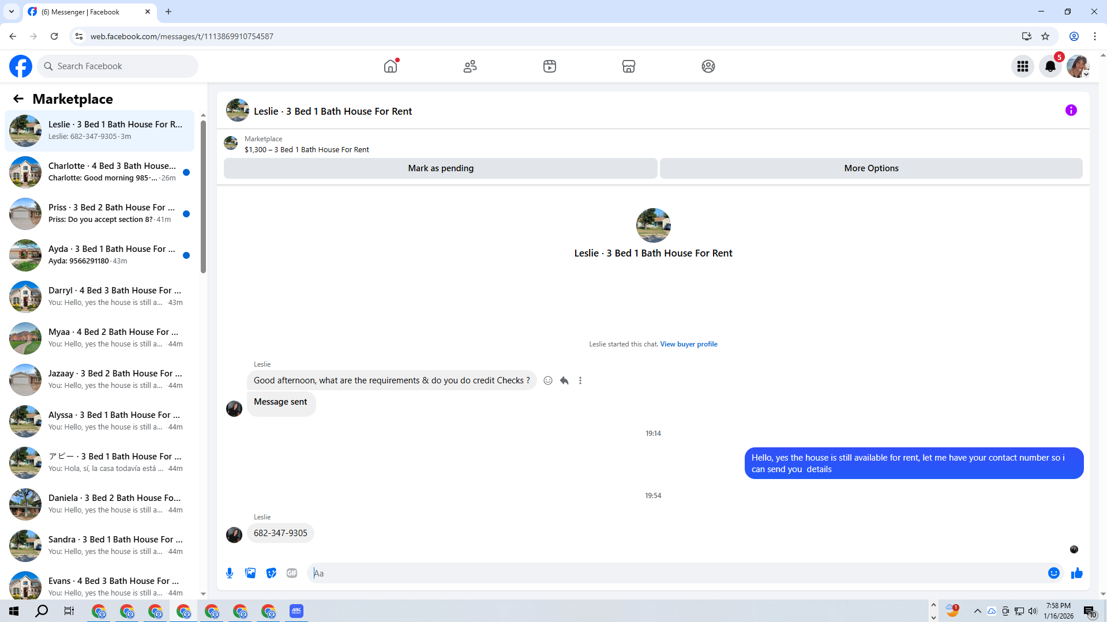Screen dimensions: 1107x622
Task: Click the 682-347-9305 message bubble
Action: [280, 533]
